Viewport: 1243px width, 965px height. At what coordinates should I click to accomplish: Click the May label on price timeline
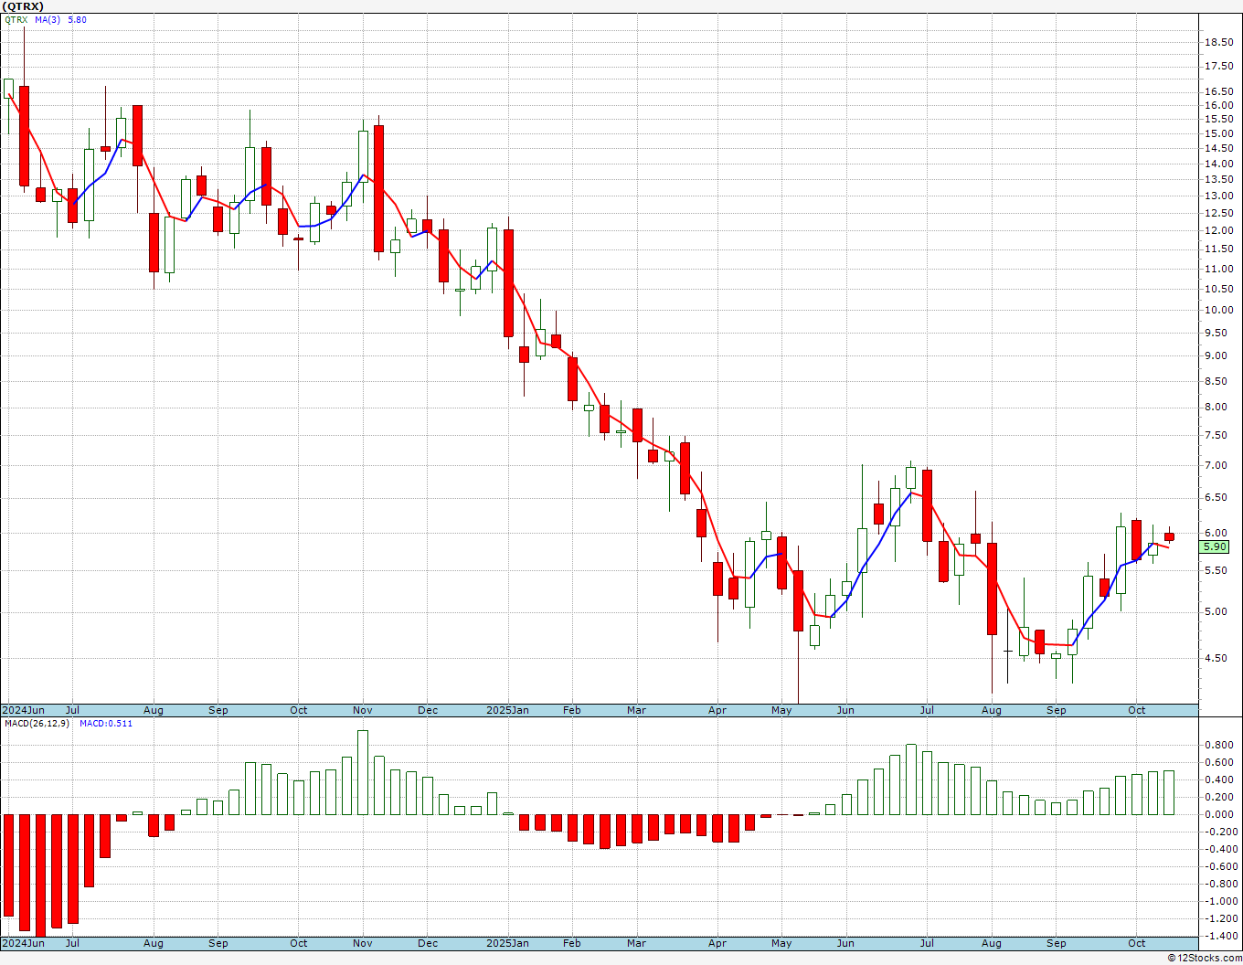point(781,710)
